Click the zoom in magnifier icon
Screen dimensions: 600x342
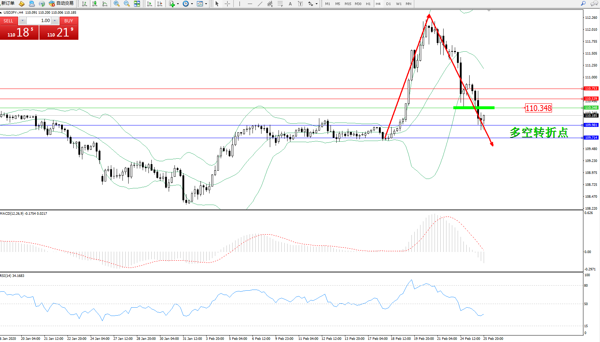(117, 4)
